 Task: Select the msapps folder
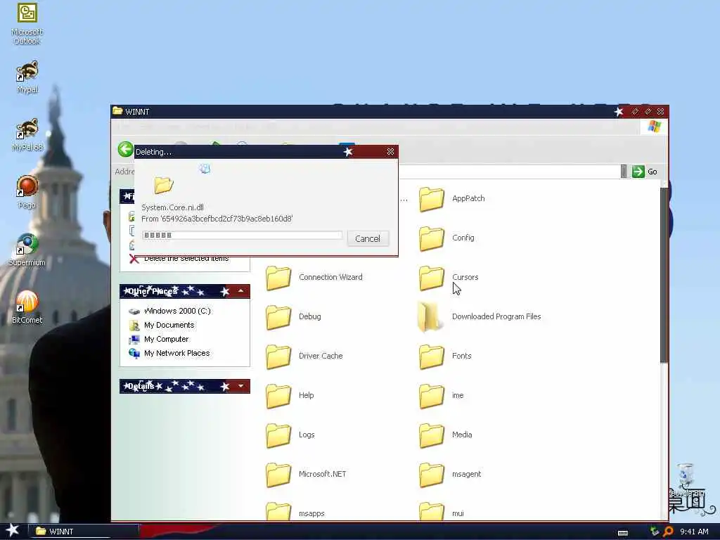pos(295,512)
